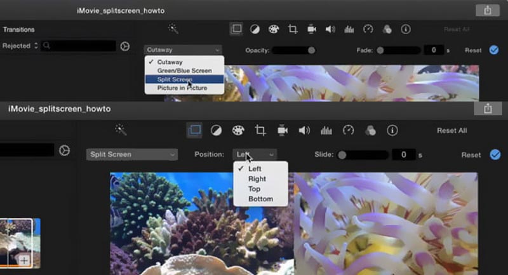Open speed gauge icon in bottom window

348,130
